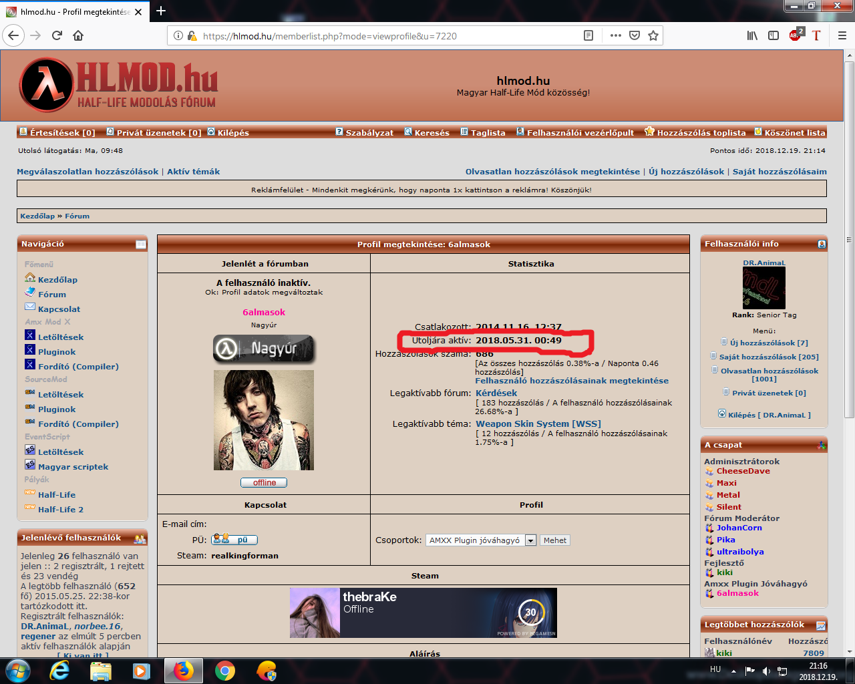Open Új hozzászólások [7] in user menu

(x=769, y=343)
